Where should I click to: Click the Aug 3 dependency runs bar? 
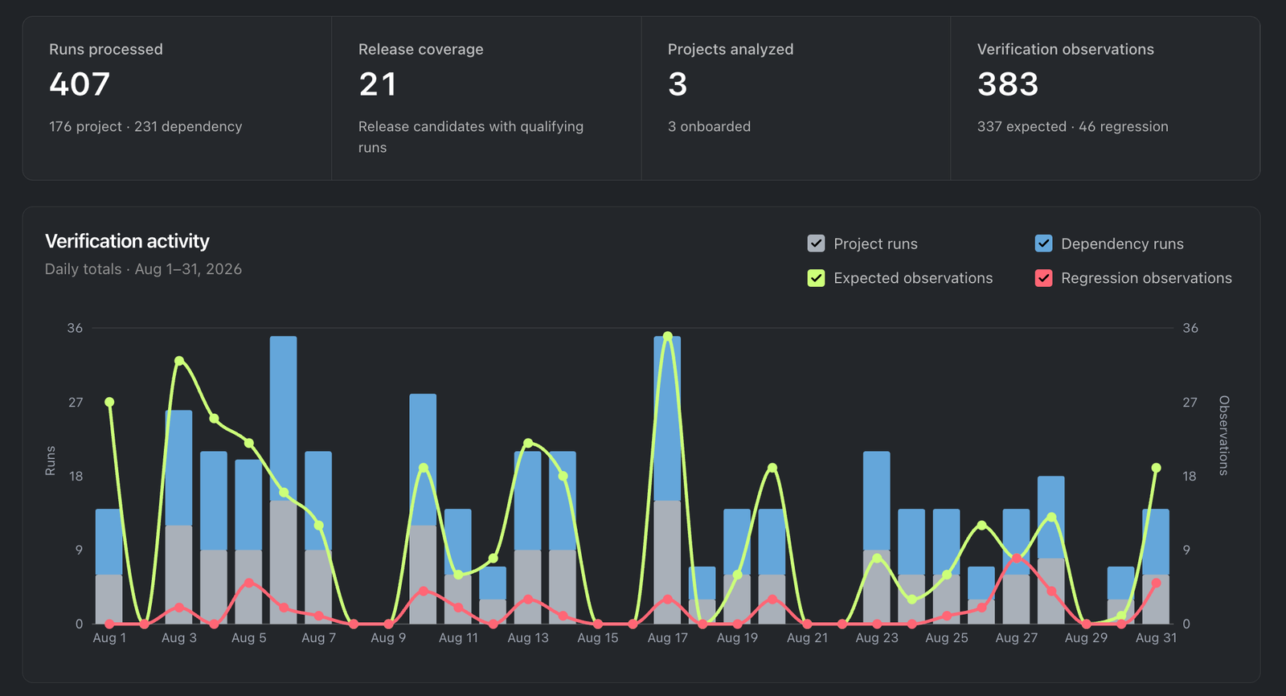179,468
